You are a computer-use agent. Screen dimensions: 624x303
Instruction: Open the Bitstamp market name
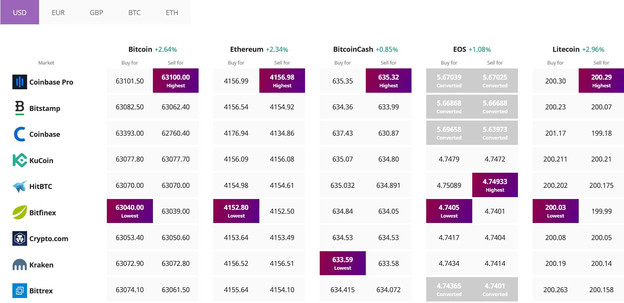click(45, 108)
